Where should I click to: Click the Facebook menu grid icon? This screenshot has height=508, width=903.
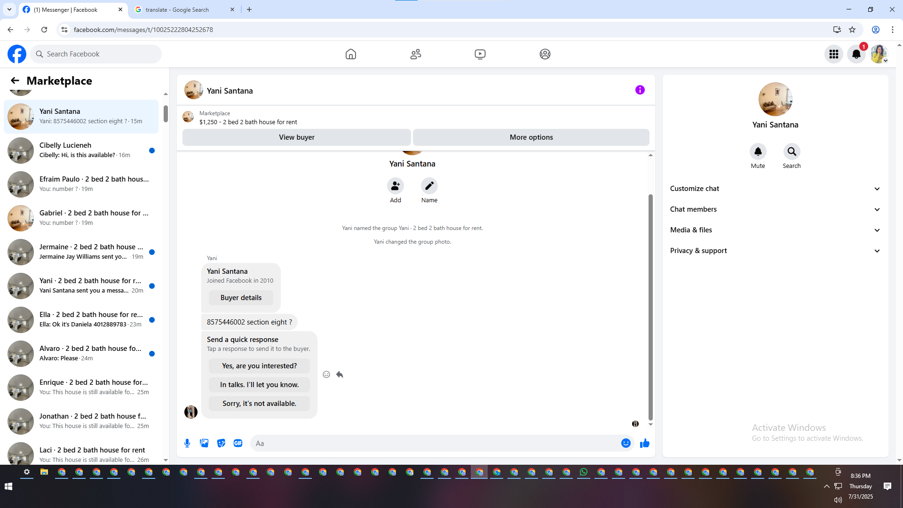(833, 54)
